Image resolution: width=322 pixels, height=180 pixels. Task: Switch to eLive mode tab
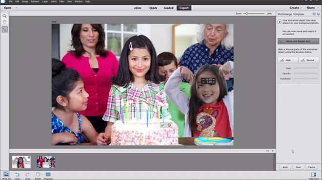138,8
